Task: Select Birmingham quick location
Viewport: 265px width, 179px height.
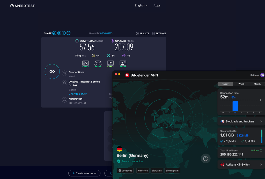Action: pos(172,170)
